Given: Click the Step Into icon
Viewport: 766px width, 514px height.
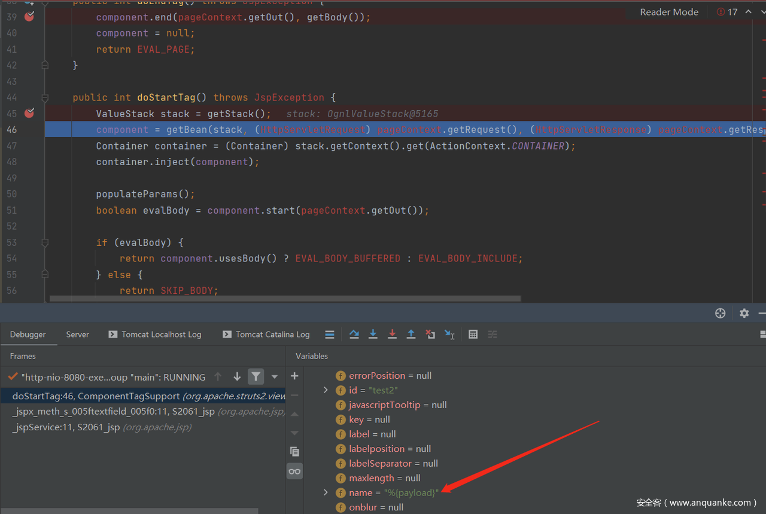Looking at the screenshot, I should tap(373, 334).
